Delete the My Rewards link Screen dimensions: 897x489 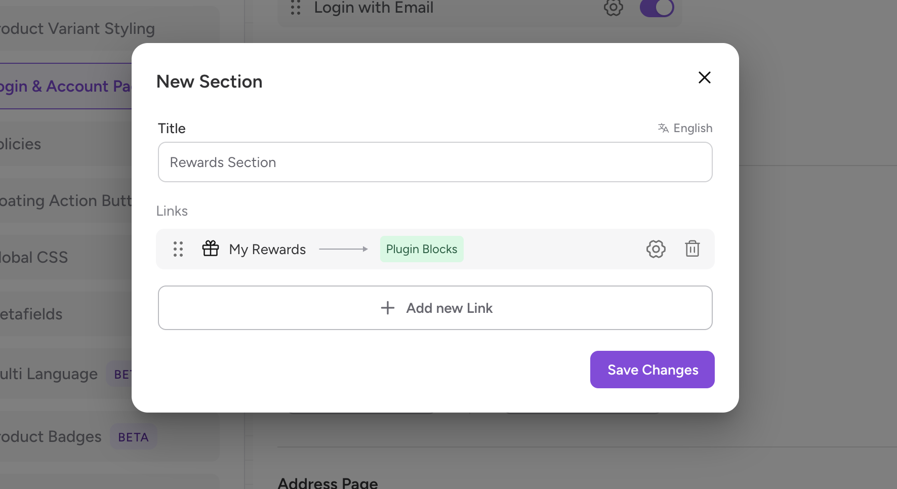coord(692,249)
